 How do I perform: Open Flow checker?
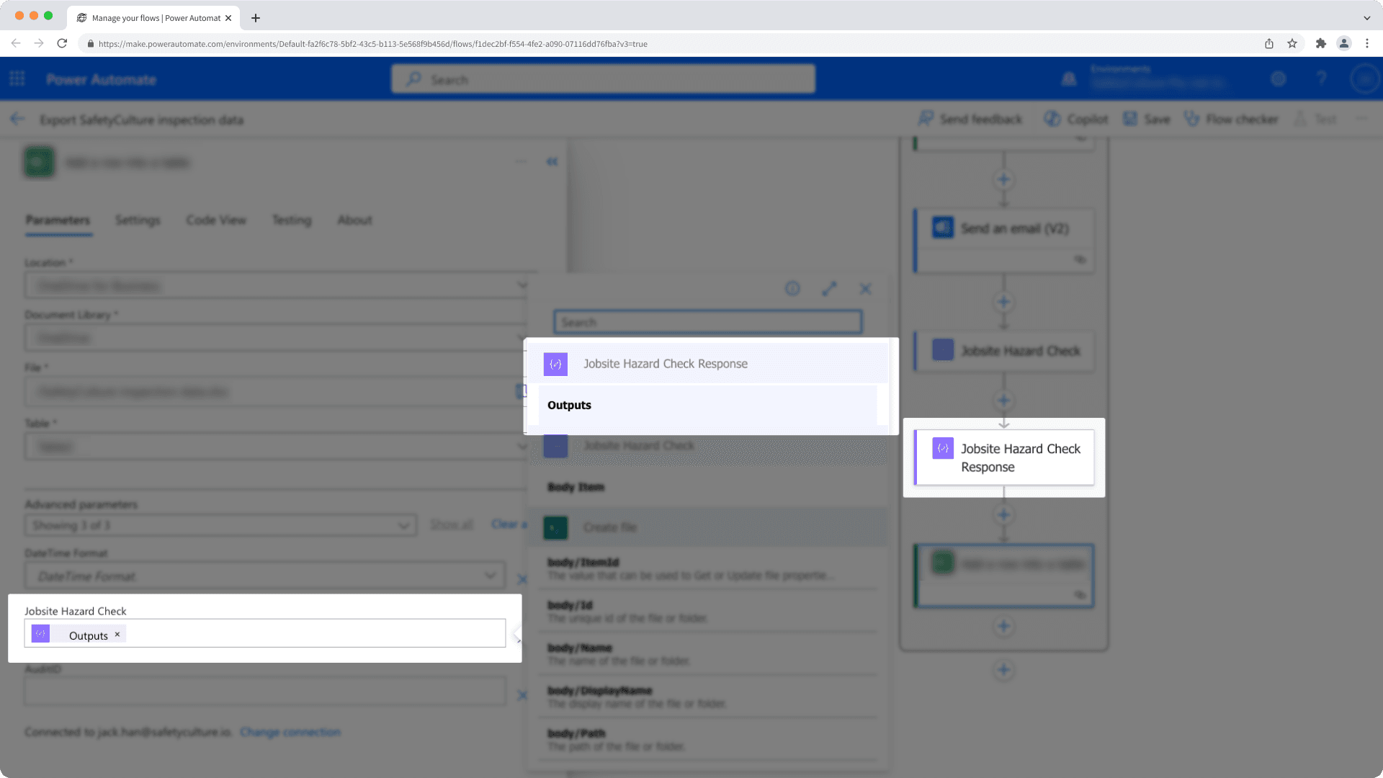point(1232,119)
